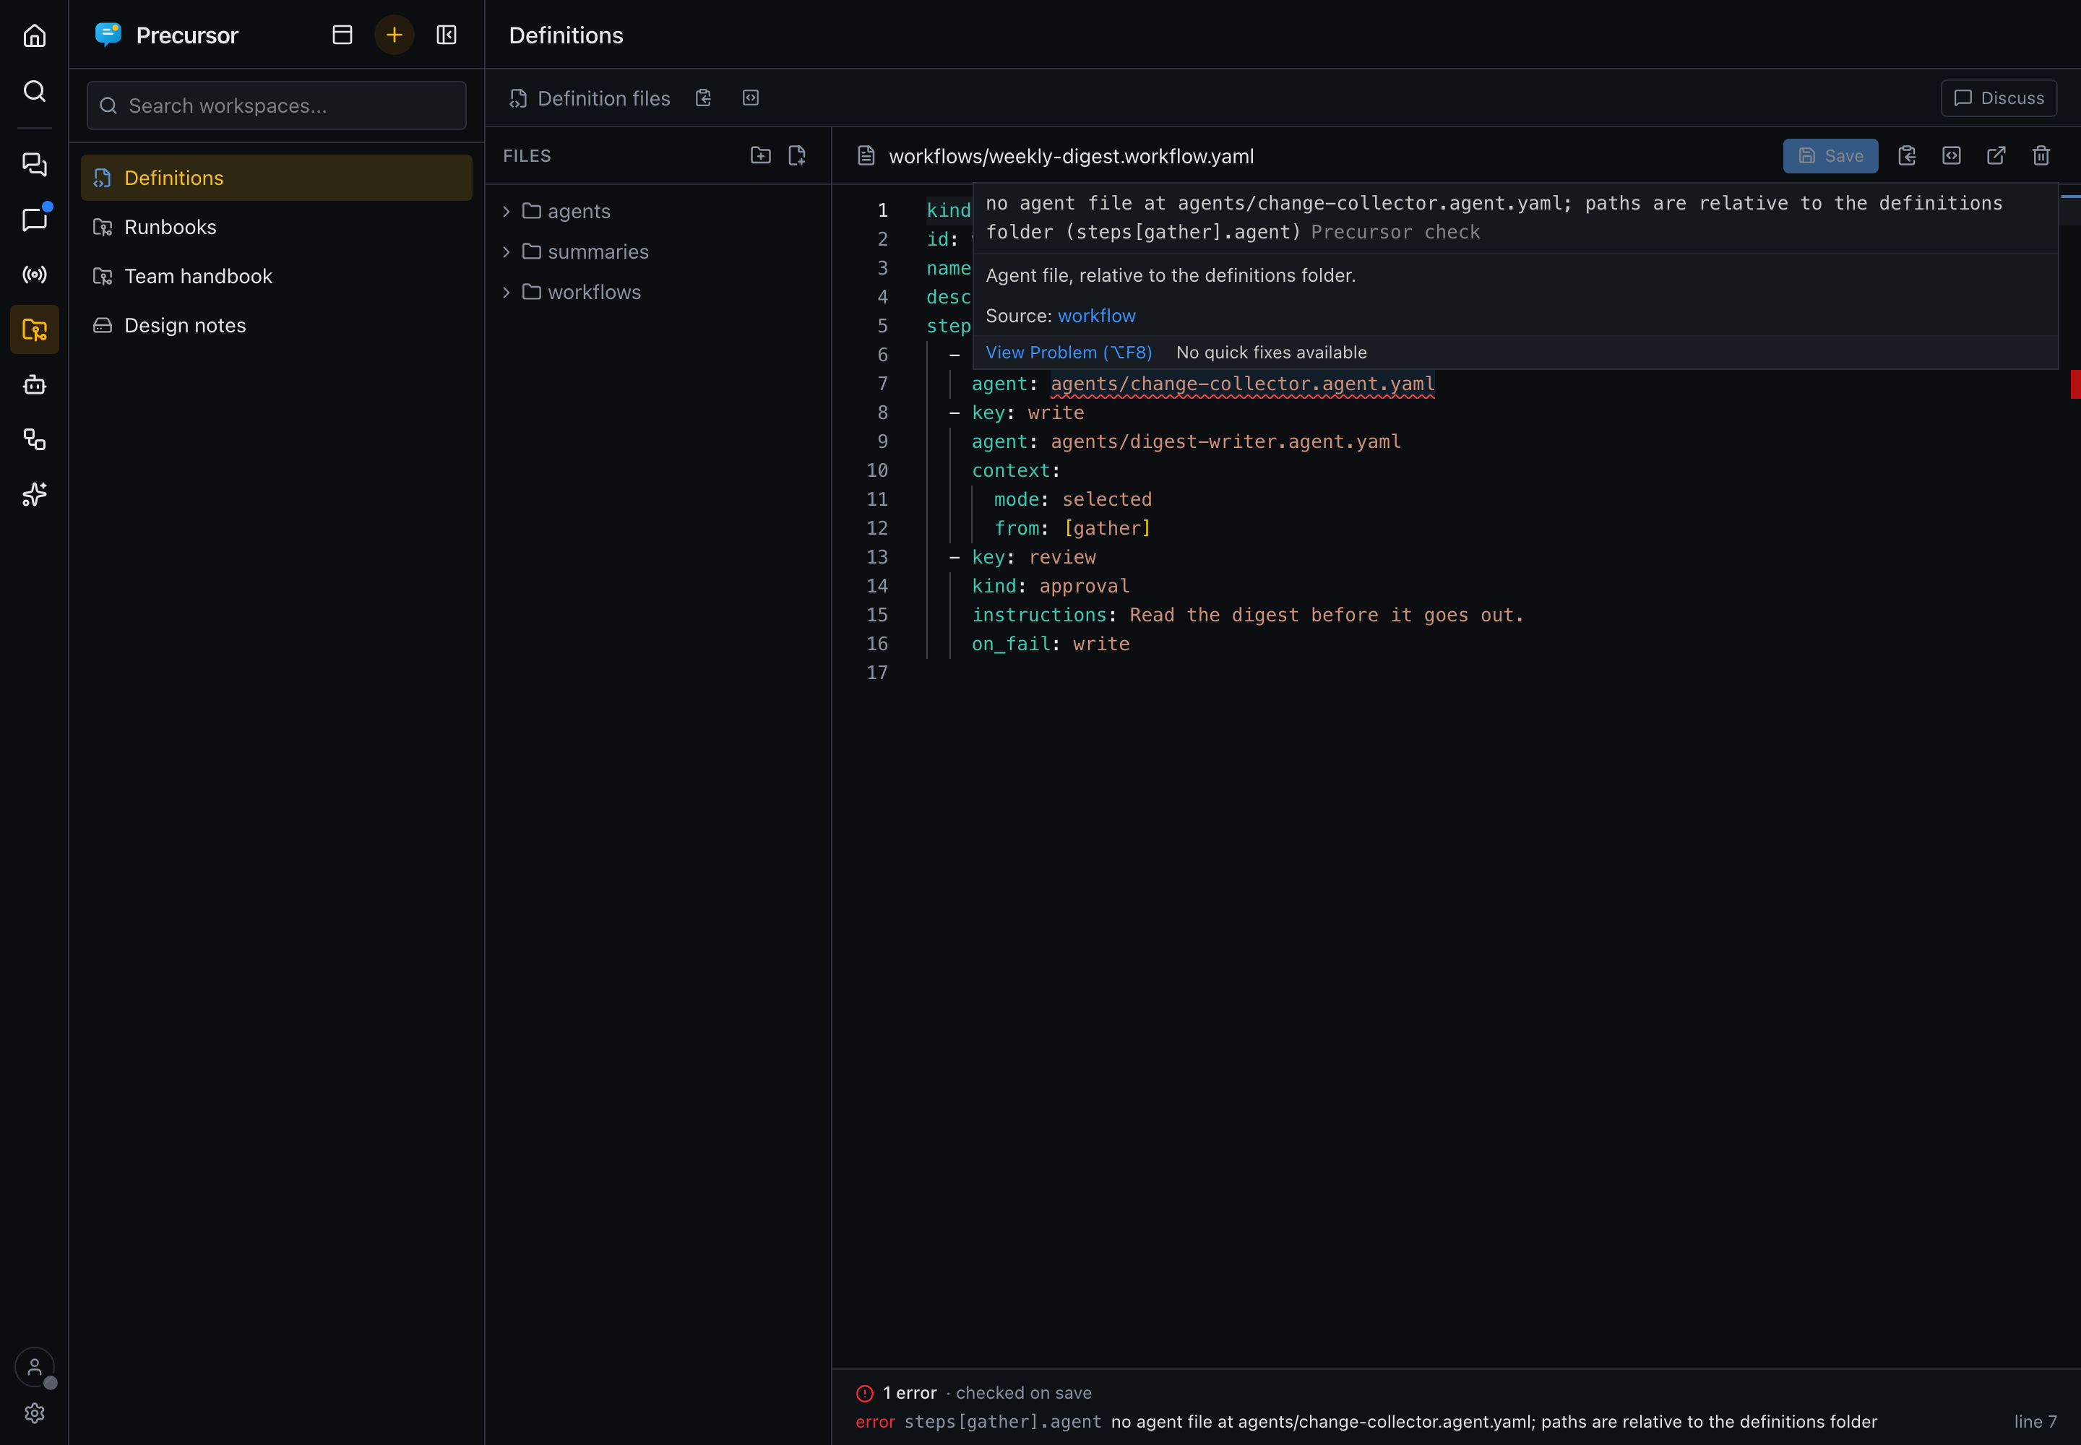Viewport: 2081px width, 1445px height.
Task: Click the yellow plus button to create new
Action: (x=394, y=35)
